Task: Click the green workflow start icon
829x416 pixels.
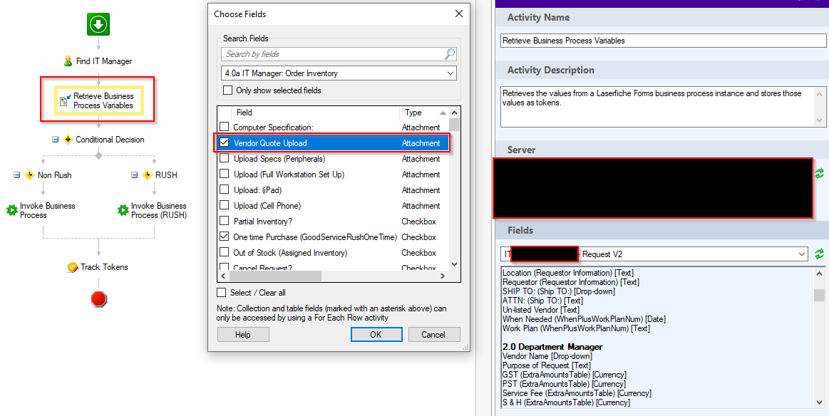Action: (x=98, y=24)
